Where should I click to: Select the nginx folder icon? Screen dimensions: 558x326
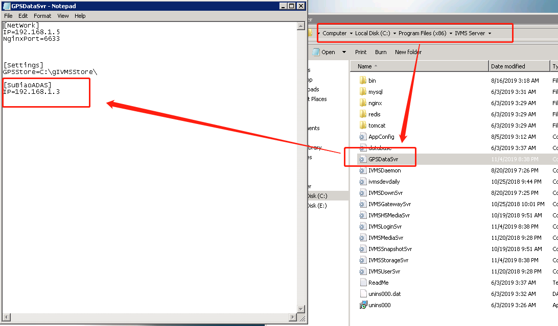click(x=363, y=103)
